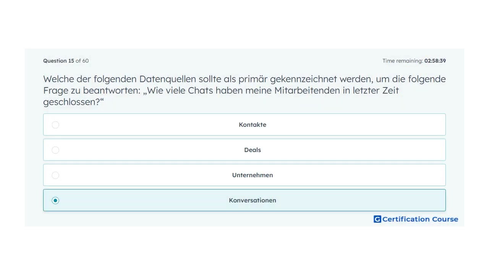Click the selected Konversationen radio button
Image resolution: width=489 pixels, height=275 pixels.
tap(55, 201)
